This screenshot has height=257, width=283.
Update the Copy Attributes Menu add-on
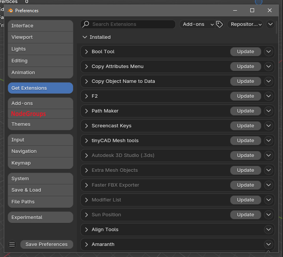click(x=245, y=67)
